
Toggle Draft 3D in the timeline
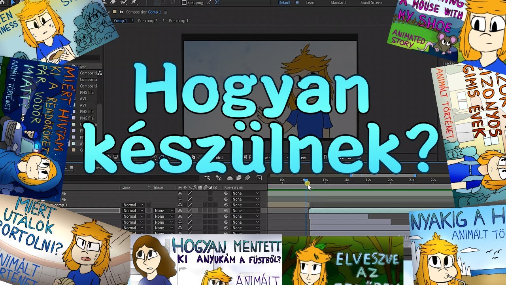pos(219,178)
